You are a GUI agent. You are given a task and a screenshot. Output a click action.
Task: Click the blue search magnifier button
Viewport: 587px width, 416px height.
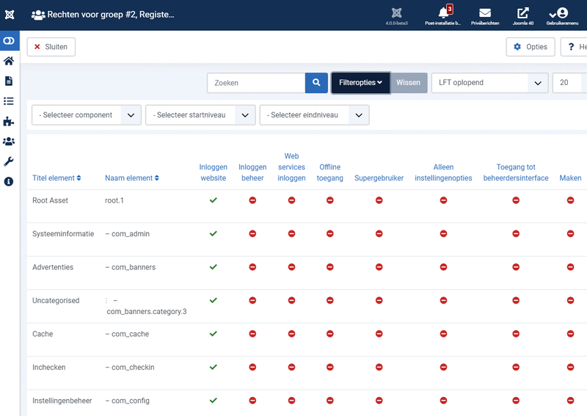[316, 83]
